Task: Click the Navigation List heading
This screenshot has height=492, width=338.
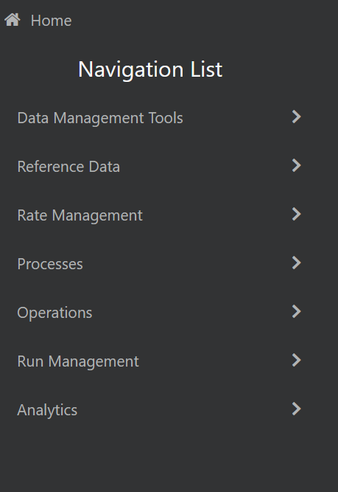Action: [x=150, y=69]
